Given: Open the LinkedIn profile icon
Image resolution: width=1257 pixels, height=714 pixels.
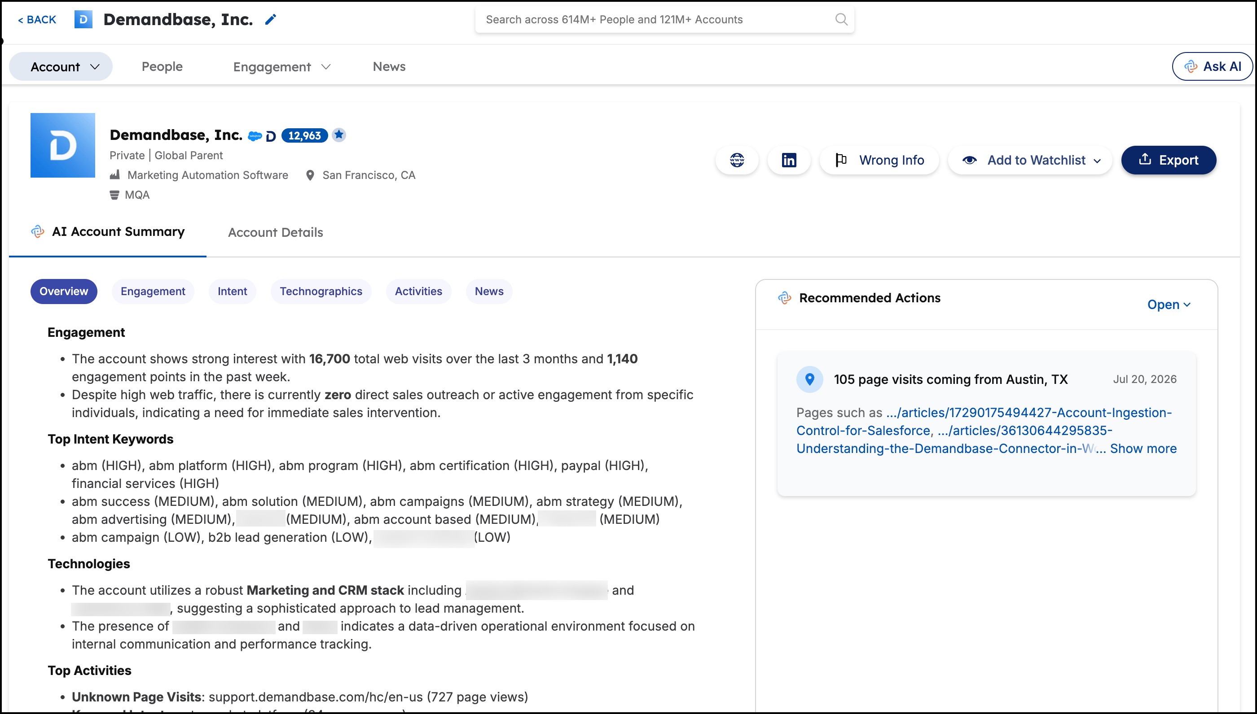Looking at the screenshot, I should (789, 160).
